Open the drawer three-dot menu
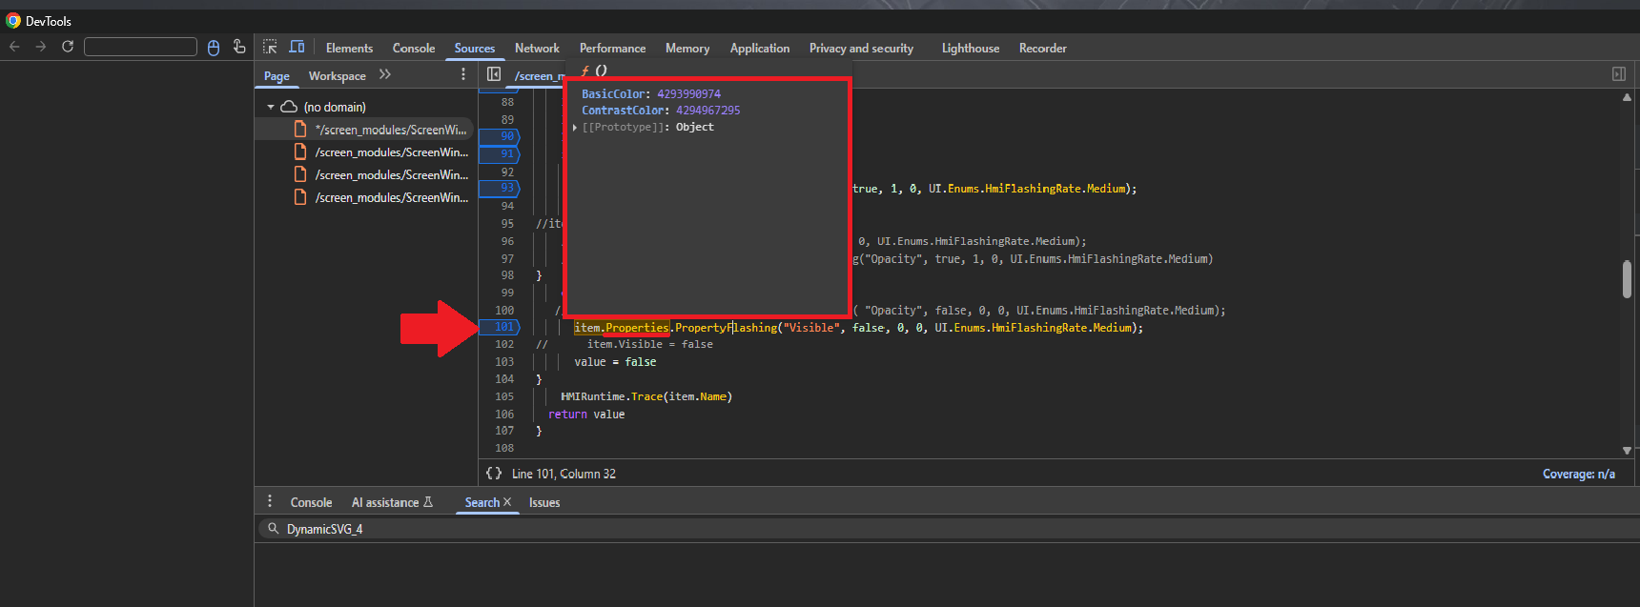The image size is (1640, 607). pos(270,501)
